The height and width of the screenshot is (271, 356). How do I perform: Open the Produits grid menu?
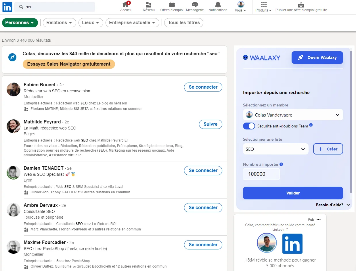(x=264, y=7)
